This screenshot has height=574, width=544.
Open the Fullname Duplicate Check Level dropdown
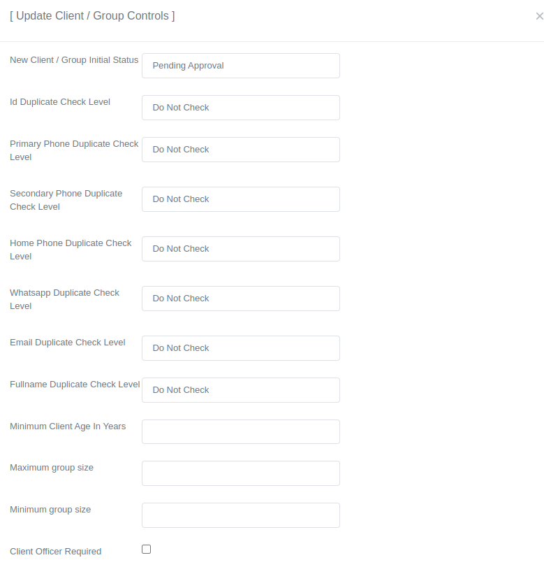point(240,389)
